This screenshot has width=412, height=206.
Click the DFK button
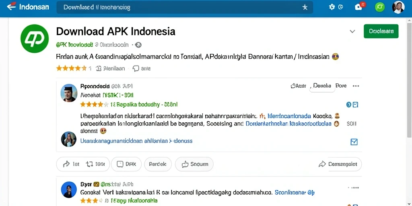click(126, 164)
